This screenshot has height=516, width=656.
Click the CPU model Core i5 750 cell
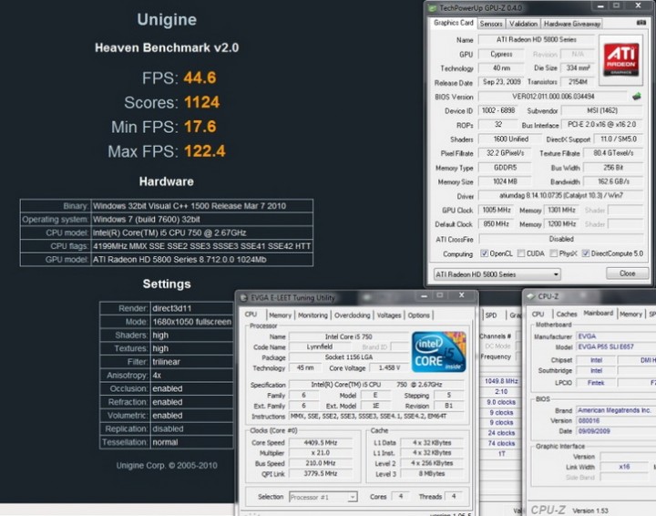click(x=201, y=232)
